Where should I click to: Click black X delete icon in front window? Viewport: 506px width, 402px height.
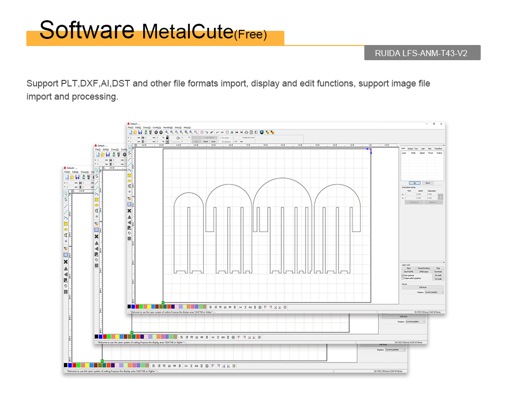tap(130, 210)
